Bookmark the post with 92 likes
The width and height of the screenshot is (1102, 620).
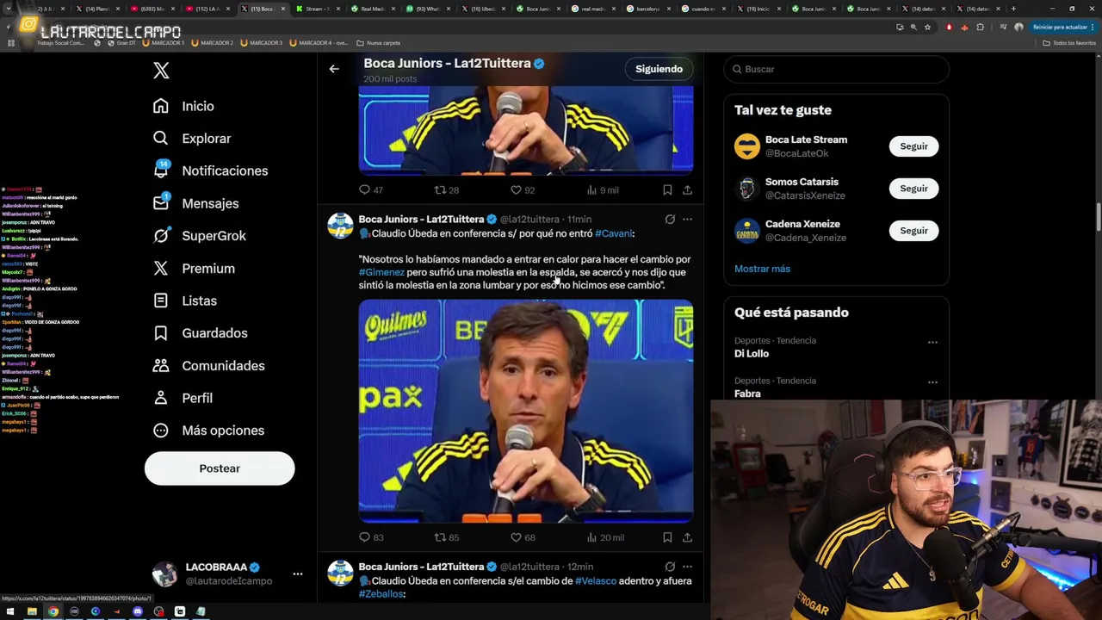point(667,189)
